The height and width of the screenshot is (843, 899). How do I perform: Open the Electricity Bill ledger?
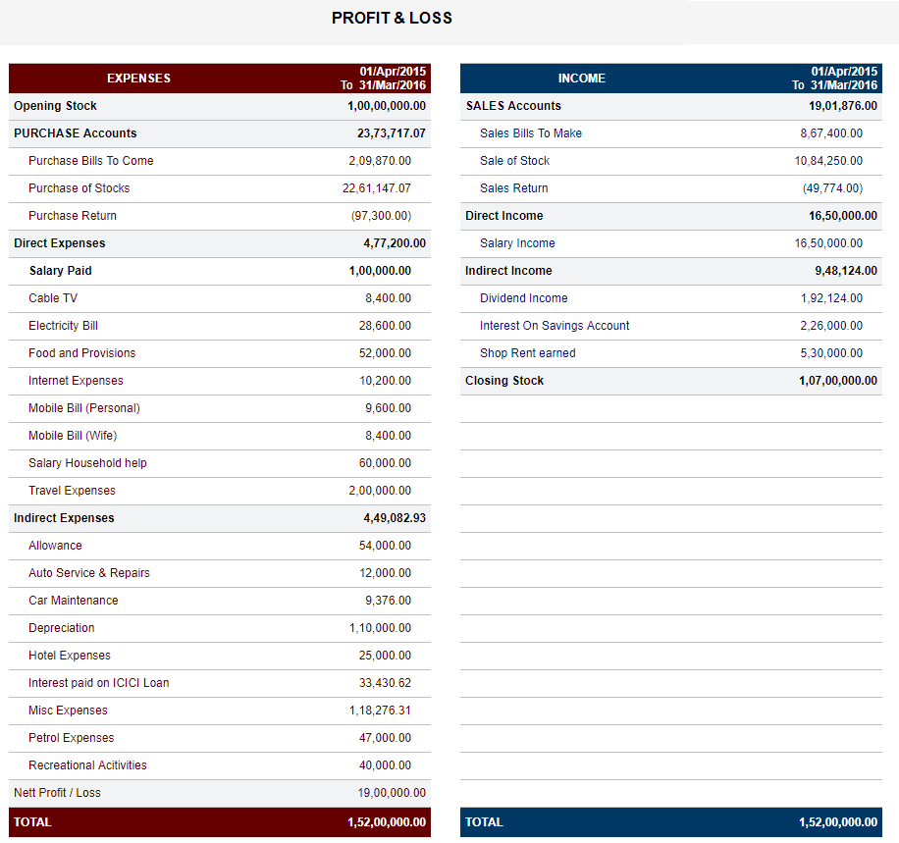63,326
